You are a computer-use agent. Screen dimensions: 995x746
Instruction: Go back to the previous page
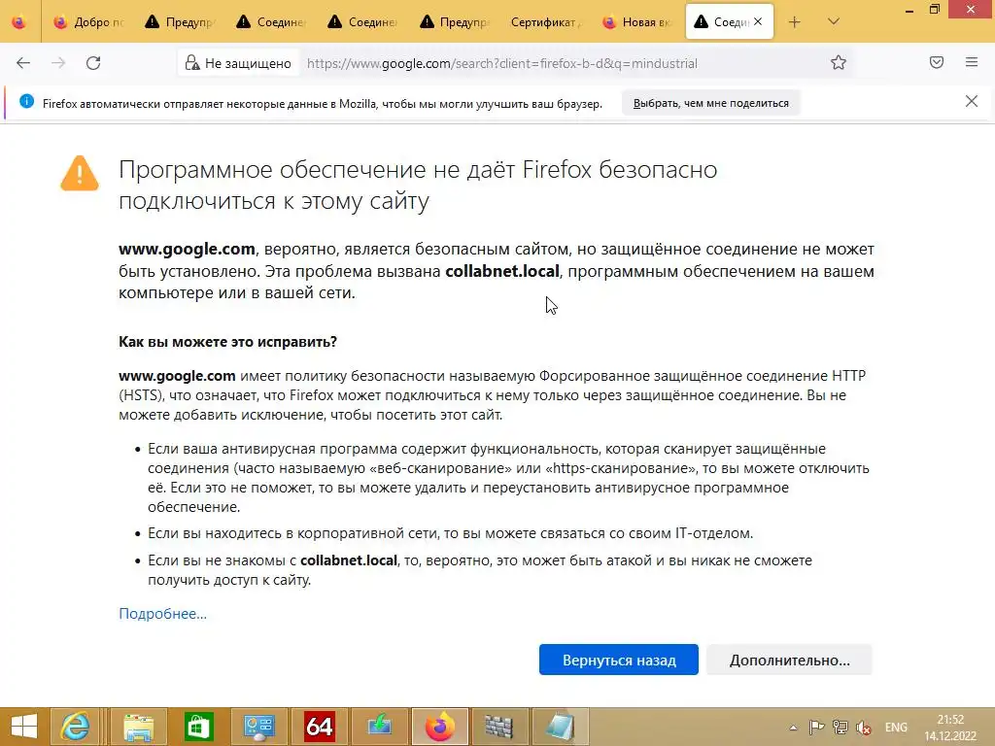point(23,63)
